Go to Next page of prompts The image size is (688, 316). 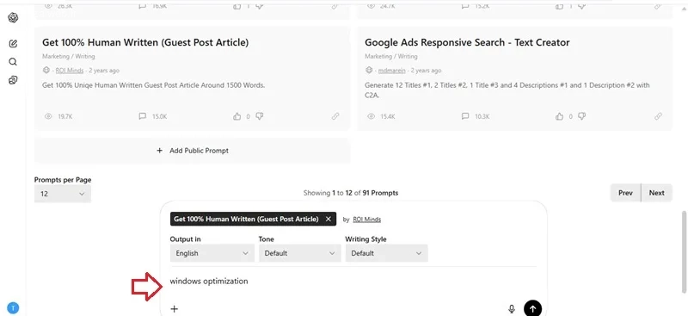[656, 193]
